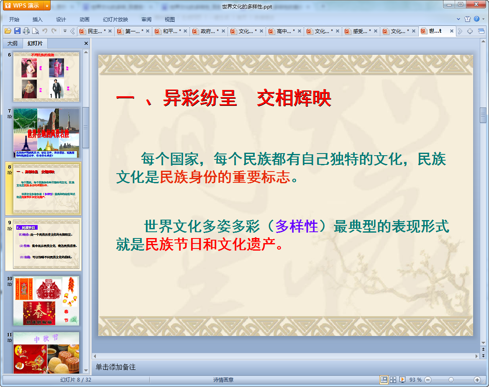Open the WPS 演示 application menu dropdown arrow
This screenshot has width=489, height=387.
tap(47, 5)
